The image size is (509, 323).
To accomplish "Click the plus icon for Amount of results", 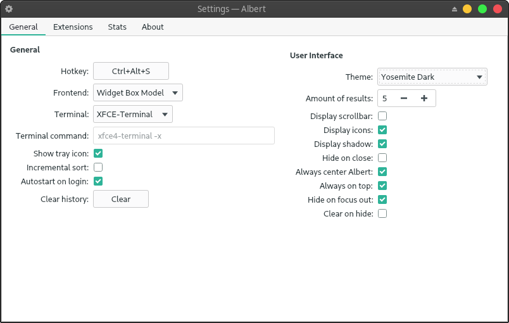I will click(x=424, y=98).
